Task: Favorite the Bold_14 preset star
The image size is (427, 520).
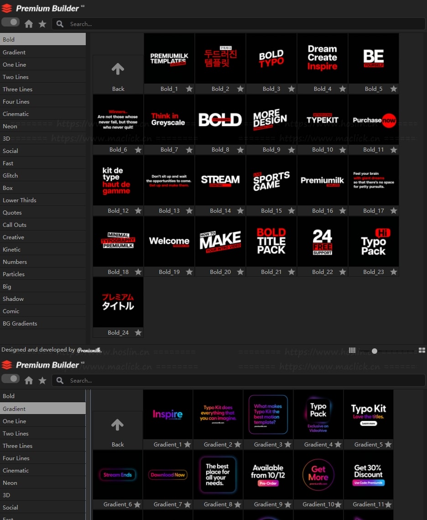Action: [x=240, y=210]
